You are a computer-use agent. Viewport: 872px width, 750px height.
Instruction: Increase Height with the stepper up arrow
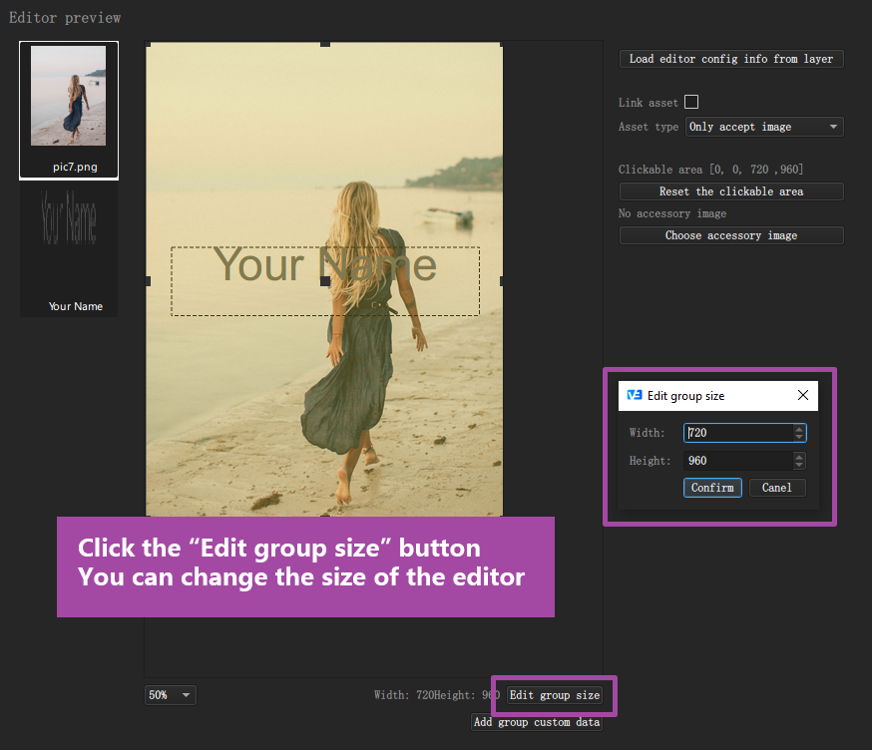coord(799,456)
